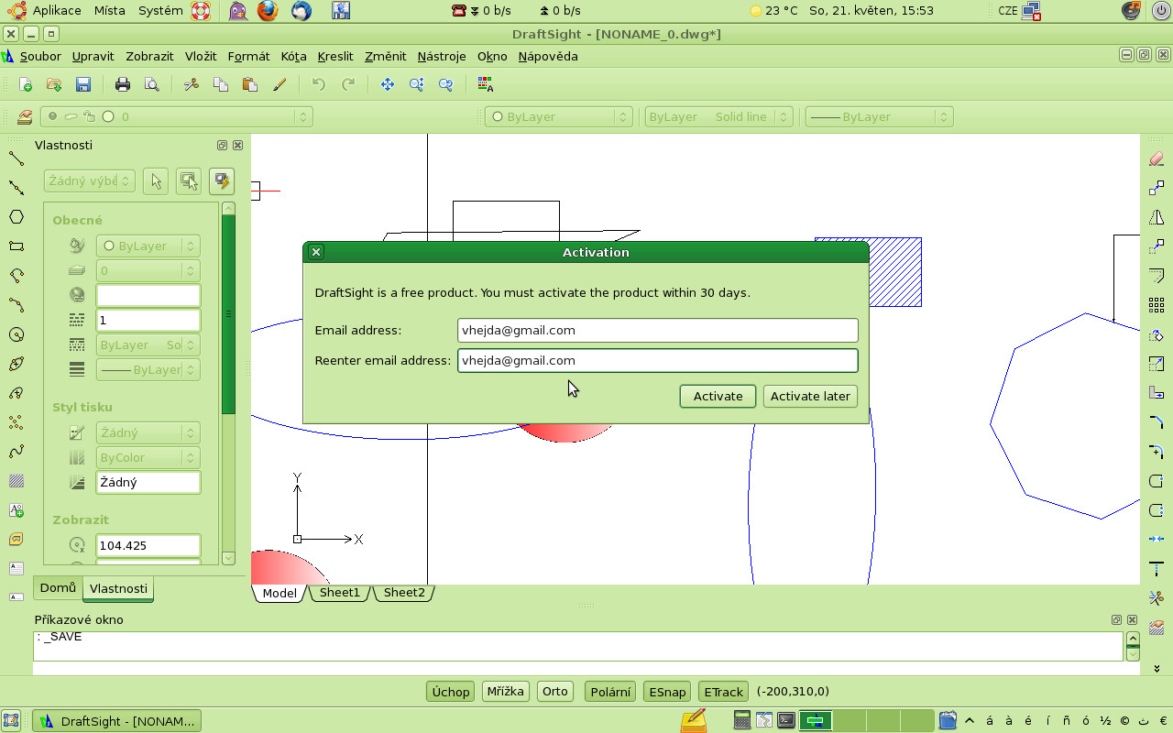
Task: Open the layer selection dropdown showing 0
Action: click(x=177, y=116)
